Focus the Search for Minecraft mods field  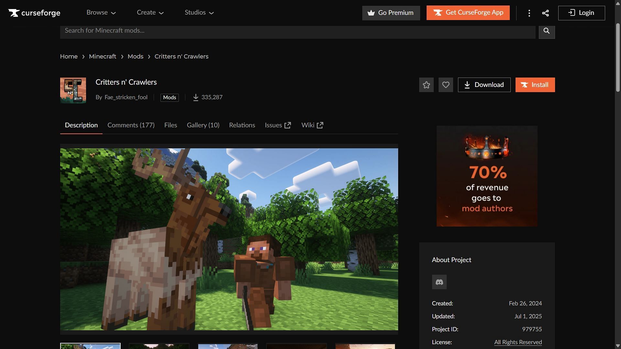tap(298, 31)
